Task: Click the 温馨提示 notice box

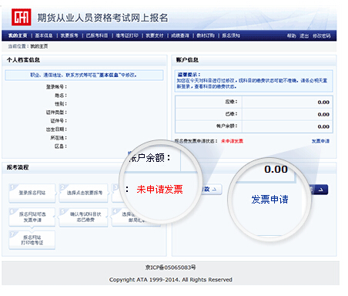Action: click(253, 81)
